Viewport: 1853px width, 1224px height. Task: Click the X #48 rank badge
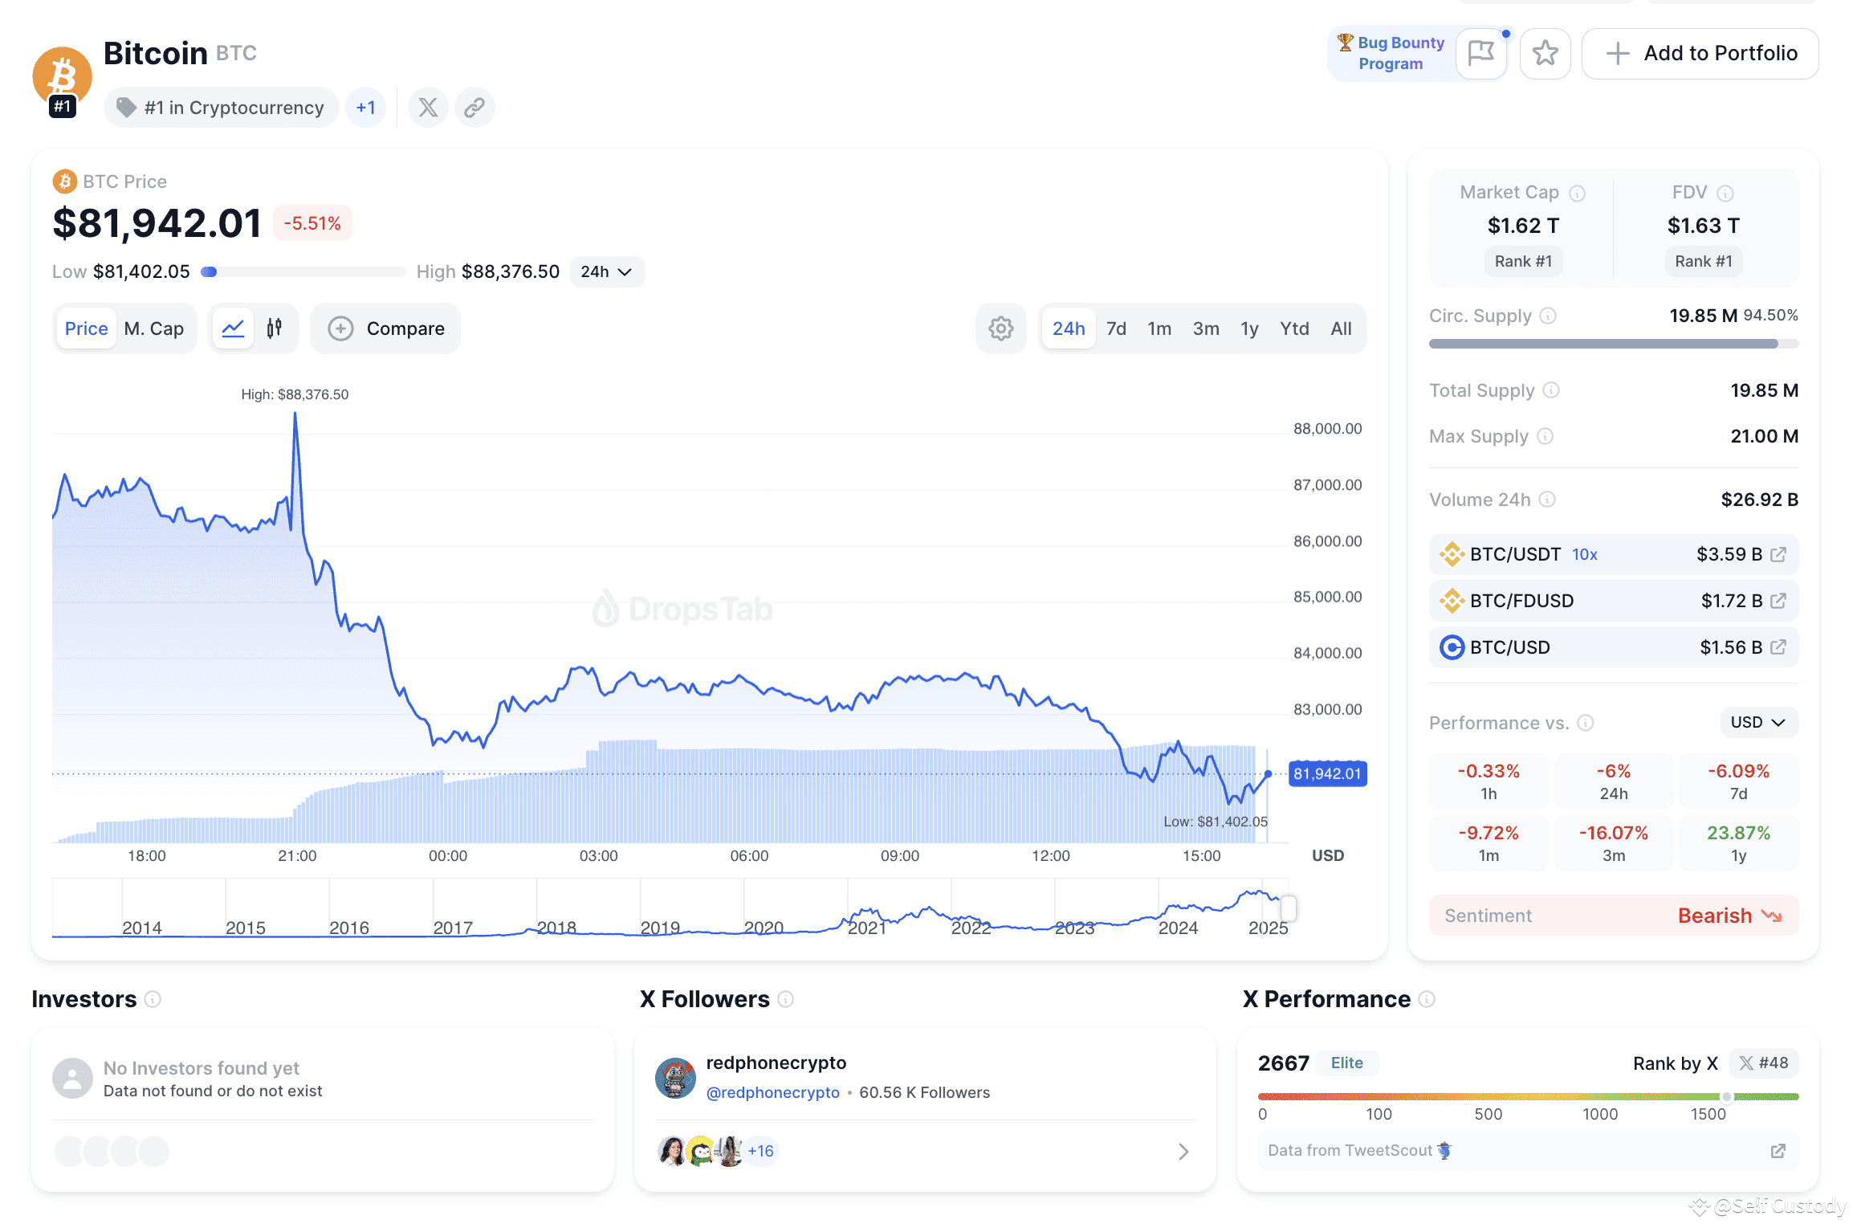pos(1763,1063)
